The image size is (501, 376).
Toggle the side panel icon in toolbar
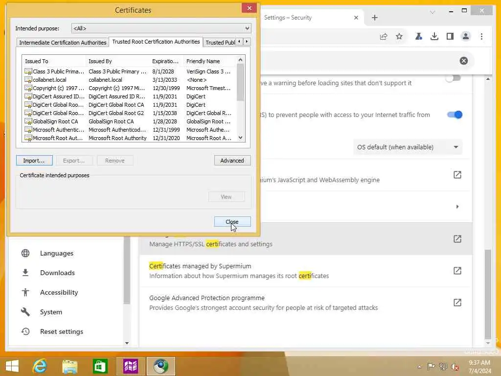click(450, 36)
